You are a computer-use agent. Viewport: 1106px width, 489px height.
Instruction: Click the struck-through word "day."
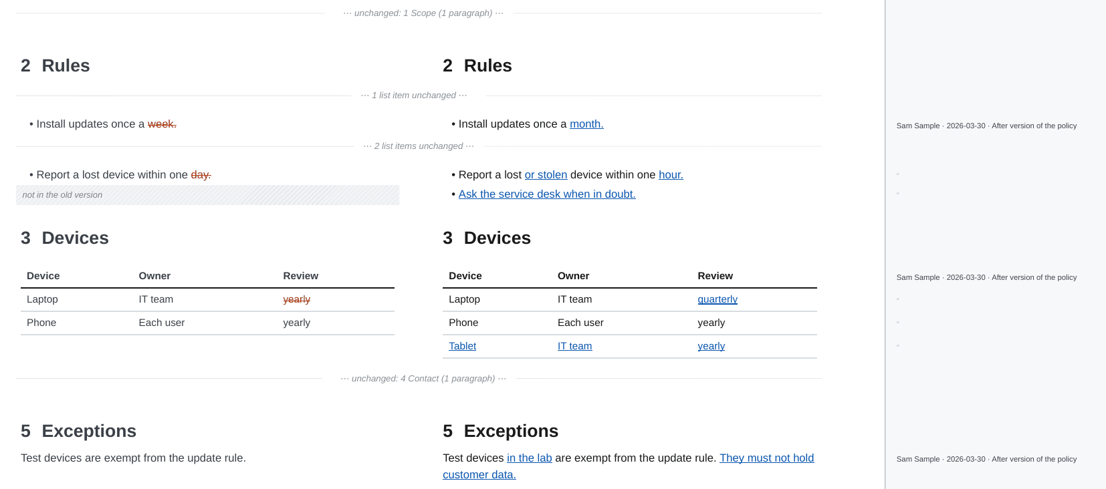pyautogui.click(x=201, y=175)
